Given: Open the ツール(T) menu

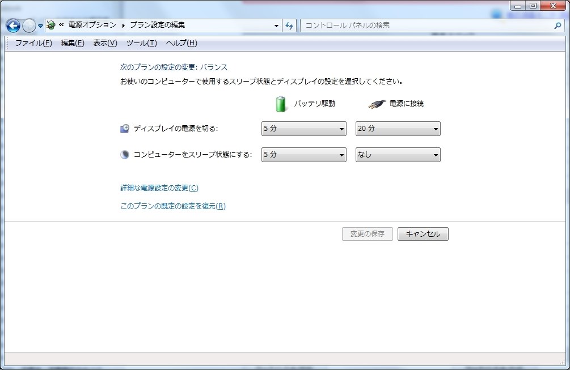Looking at the screenshot, I should click(x=141, y=43).
